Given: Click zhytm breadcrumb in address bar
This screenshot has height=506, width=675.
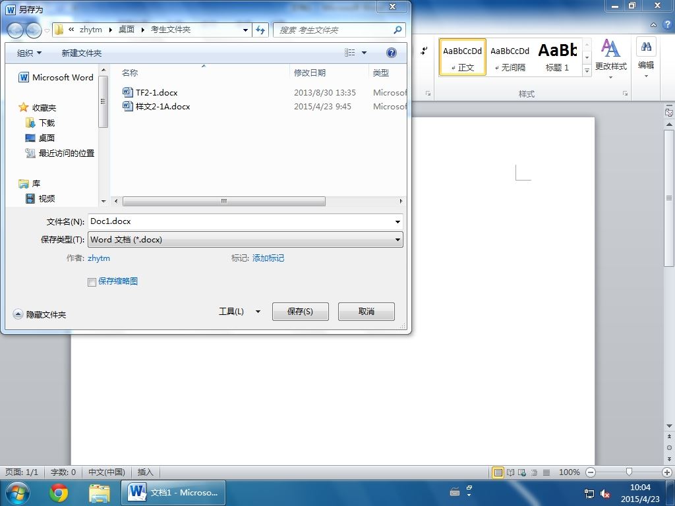Looking at the screenshot, I should (x=91, y=30).
